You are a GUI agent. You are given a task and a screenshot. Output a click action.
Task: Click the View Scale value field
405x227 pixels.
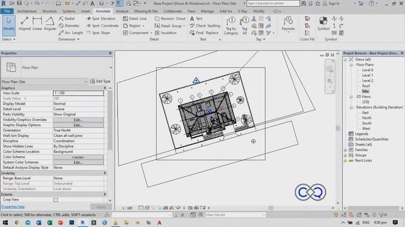point(78,93)
